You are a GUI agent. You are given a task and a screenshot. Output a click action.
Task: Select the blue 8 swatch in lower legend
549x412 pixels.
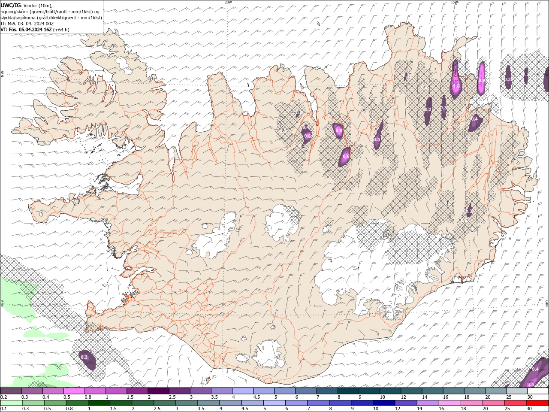tap(340, 403)
